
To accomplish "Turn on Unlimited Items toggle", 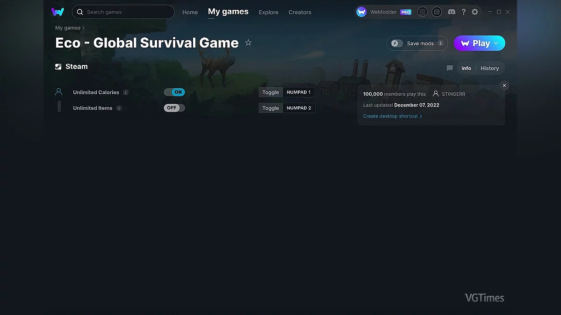I will pyautogui.click(x=174, y=108).
